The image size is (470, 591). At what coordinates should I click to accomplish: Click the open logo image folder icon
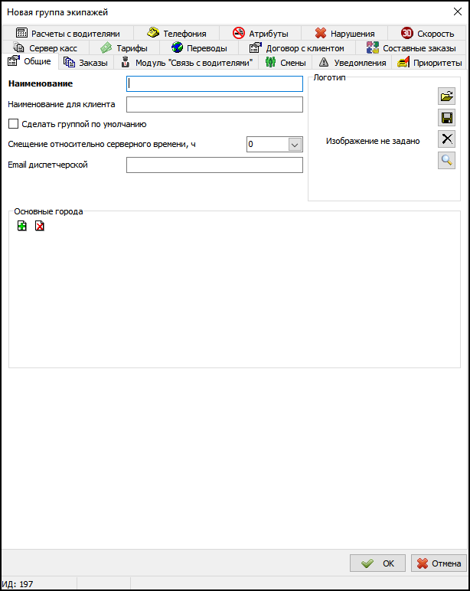click(x=446, y=96)
